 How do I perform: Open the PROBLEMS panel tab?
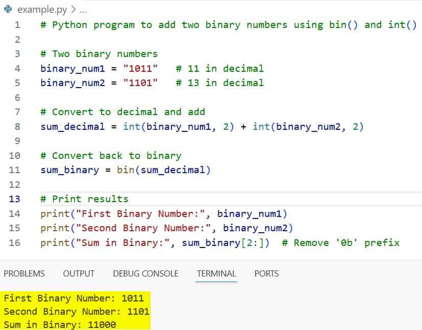pyautogui.click(x=24, y=273)
